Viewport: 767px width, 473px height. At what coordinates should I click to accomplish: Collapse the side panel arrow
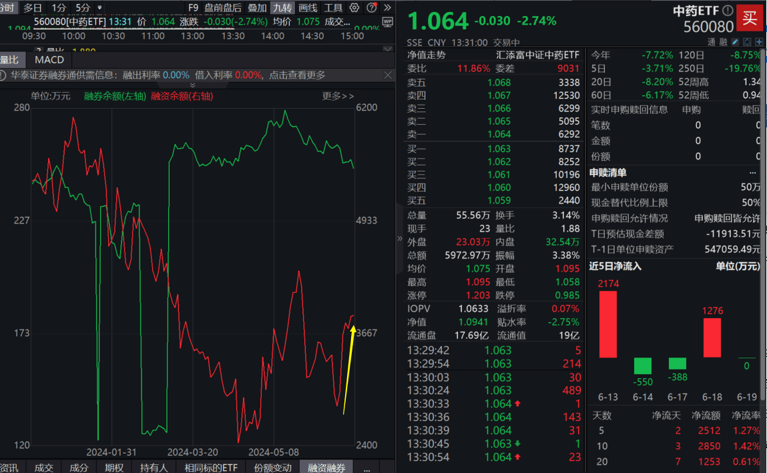pos(400,238)
